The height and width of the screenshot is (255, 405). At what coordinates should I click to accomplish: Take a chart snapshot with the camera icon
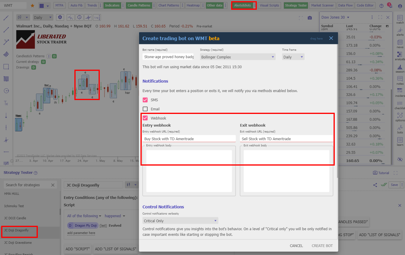coord(310,17)
